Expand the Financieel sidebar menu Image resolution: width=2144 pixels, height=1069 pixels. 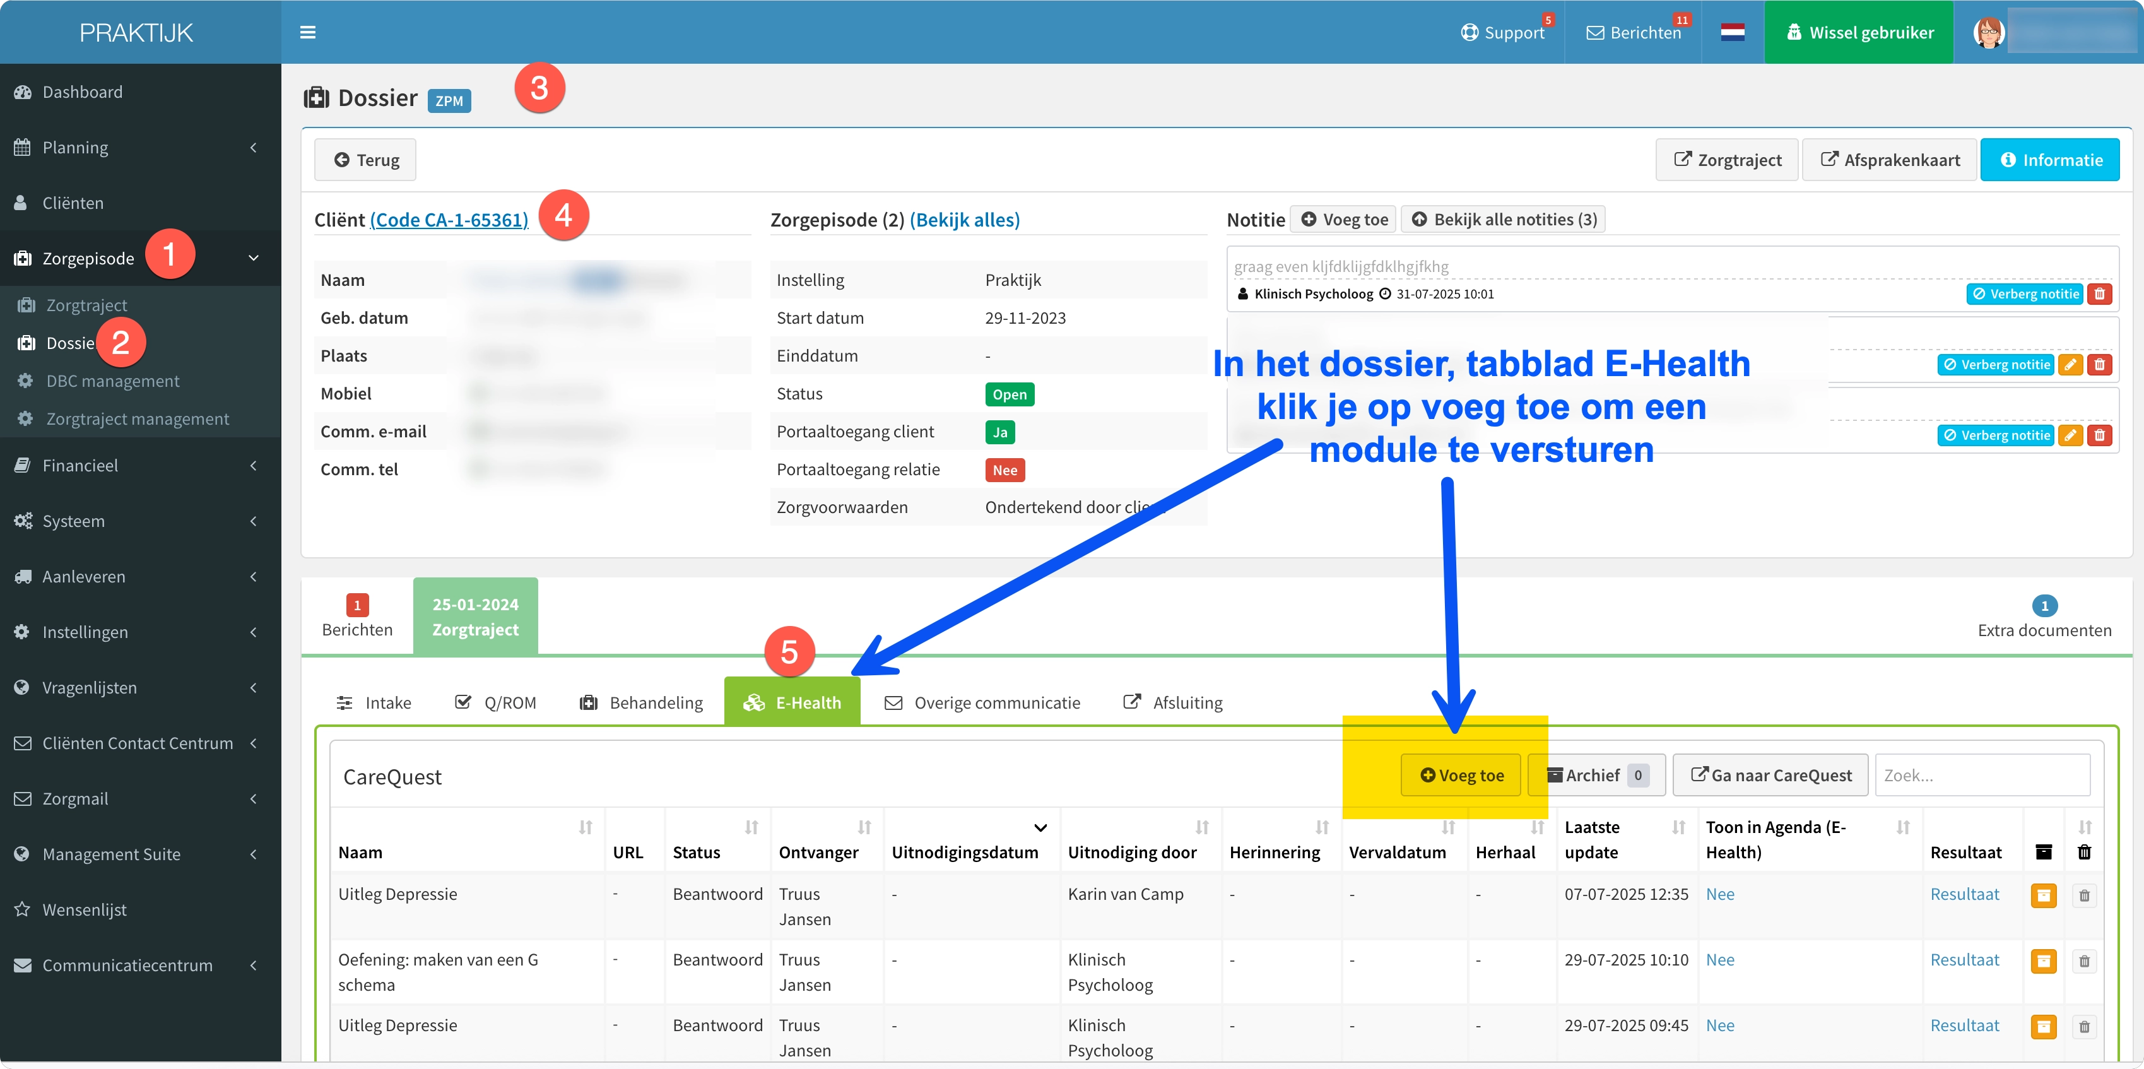click(x=141, y=465)
